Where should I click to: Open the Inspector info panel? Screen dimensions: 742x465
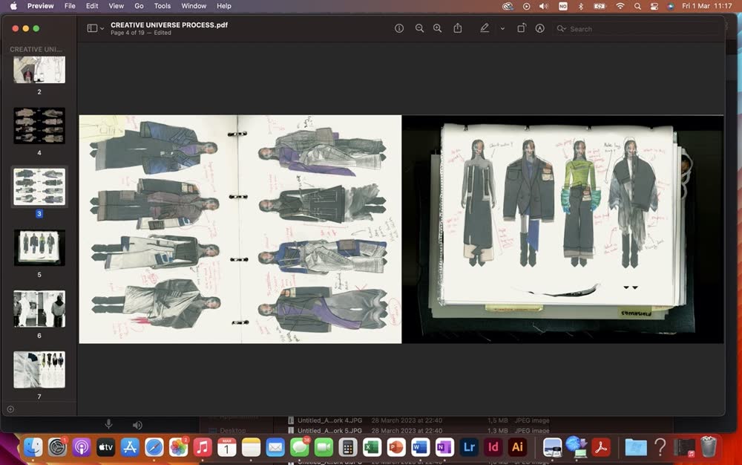click(399, 28)
